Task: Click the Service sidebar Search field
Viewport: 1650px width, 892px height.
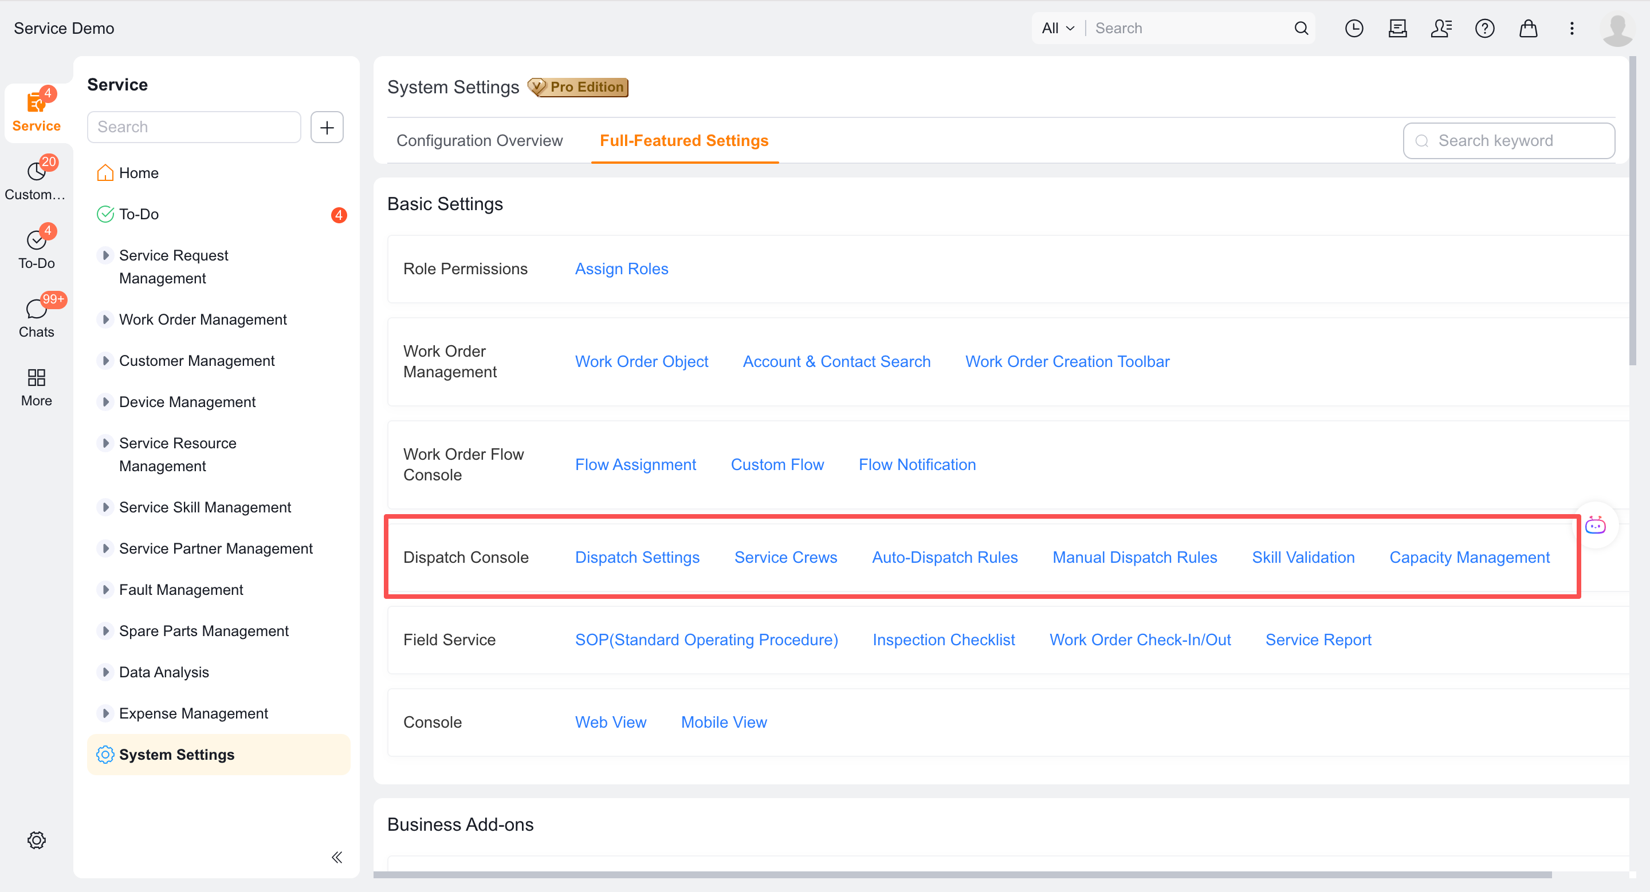Action: pyautogui.click(x=194, y=127)
